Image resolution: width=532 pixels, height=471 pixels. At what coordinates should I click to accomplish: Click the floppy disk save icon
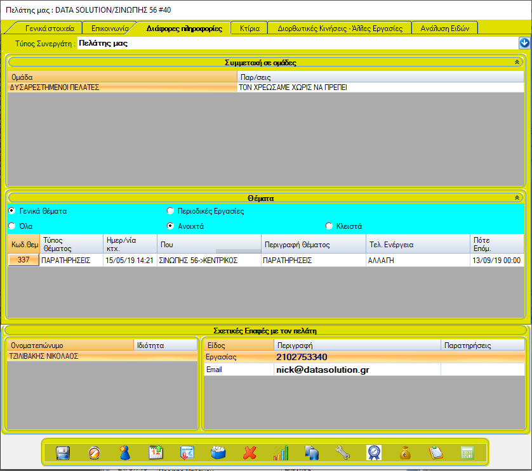[x=63, y=453]
